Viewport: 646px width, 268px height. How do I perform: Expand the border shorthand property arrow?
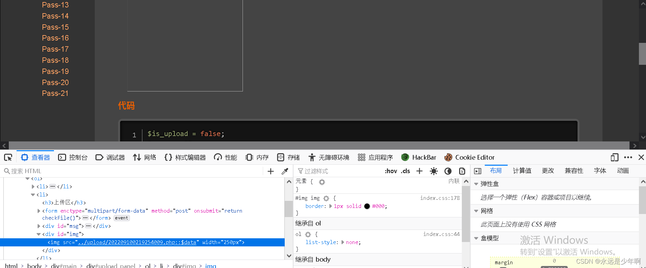[x=331, y=206]
